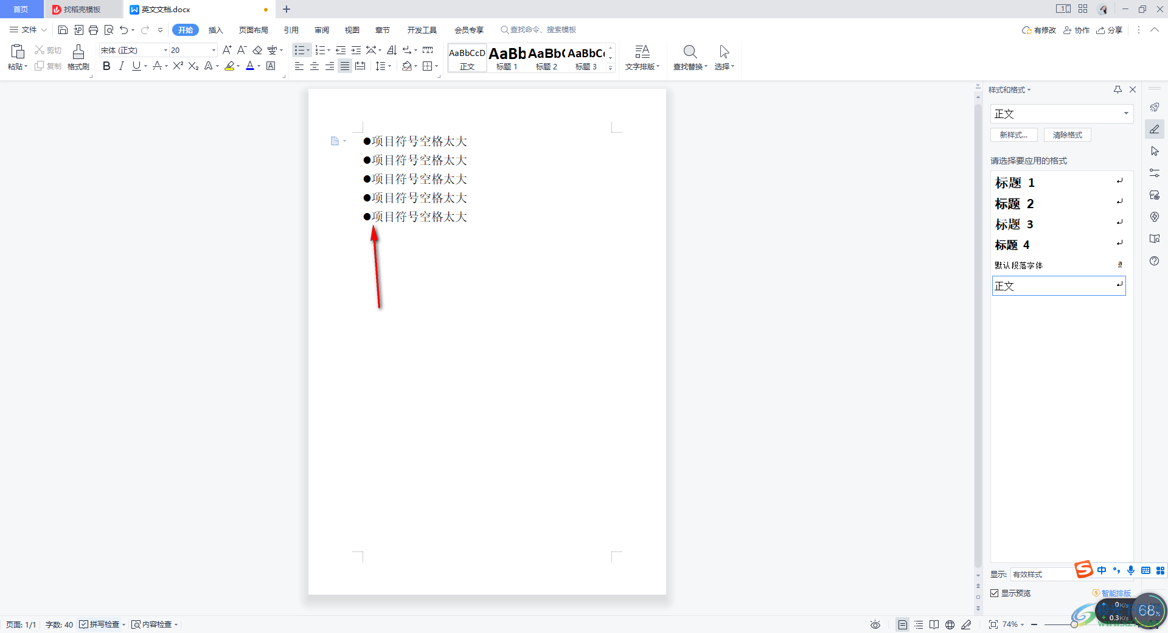Align text left
The width and height of the screenshot is (1168, 633).
(299, 66)
